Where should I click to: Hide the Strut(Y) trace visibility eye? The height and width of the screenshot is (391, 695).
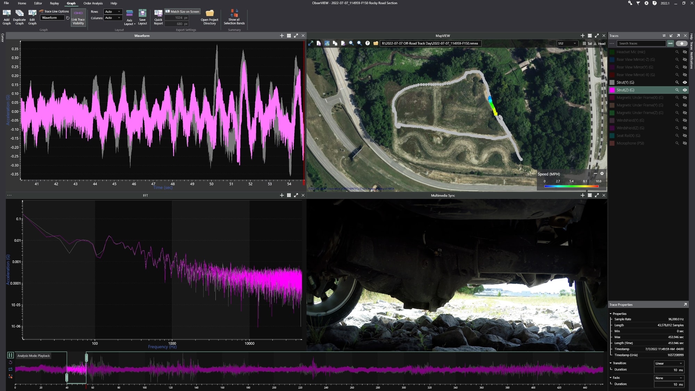[685, 82]
